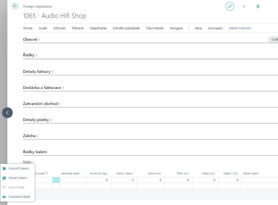Click the trash delete icon
The height and width of the screenshot is (205, 278).
pyautogui.click(x=258, y=6)
